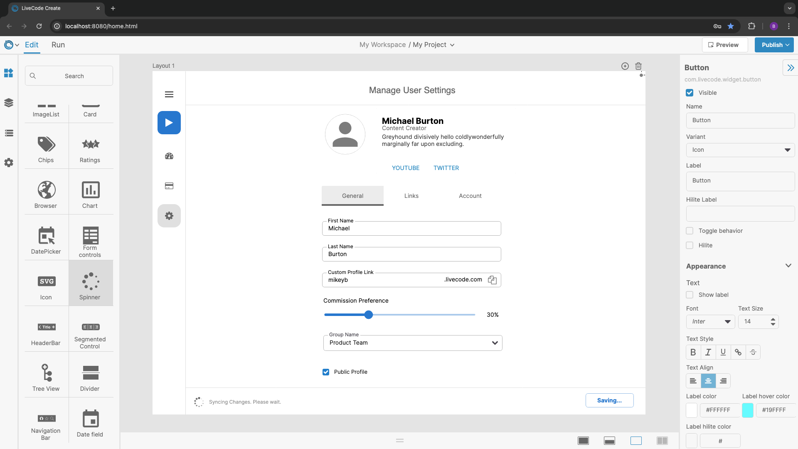Click the copy profile link icon
This screenshot has height=449, width=798.
492,280
